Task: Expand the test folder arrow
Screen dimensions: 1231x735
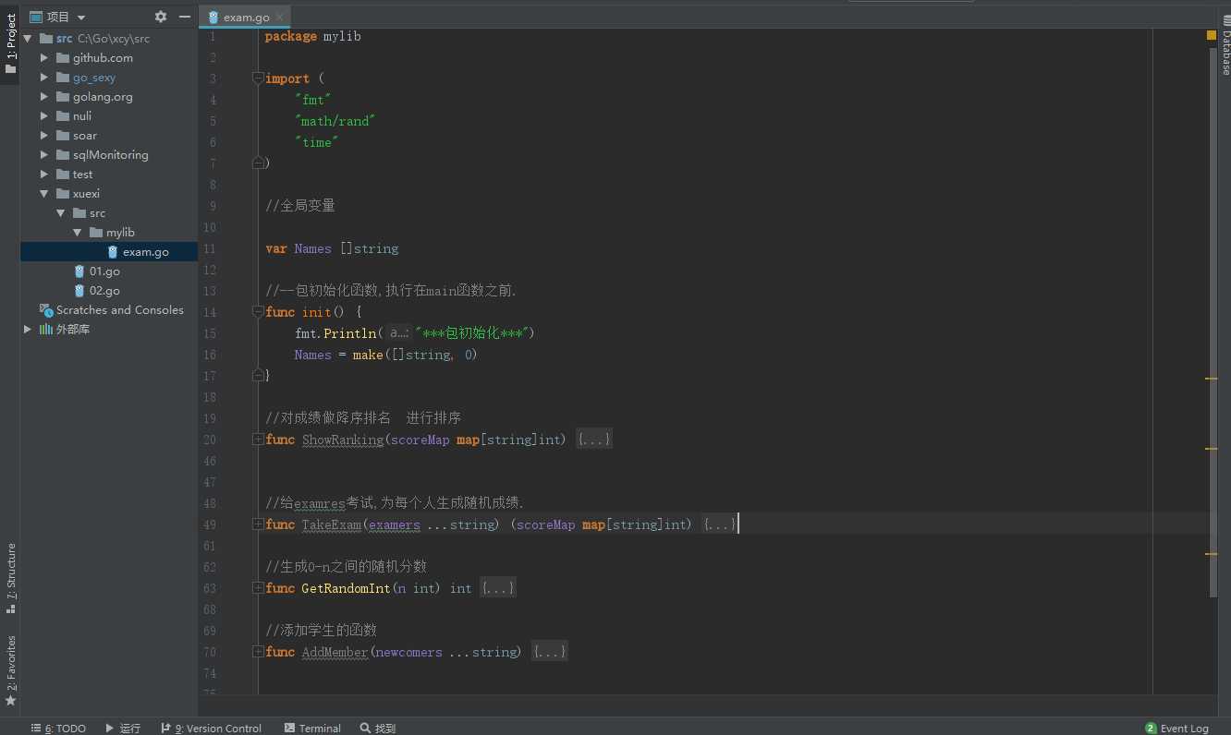Action: point(43,175)
